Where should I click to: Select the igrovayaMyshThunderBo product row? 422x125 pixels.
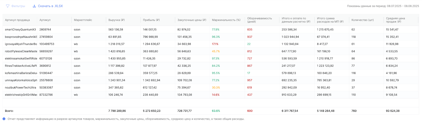(21, 44)
